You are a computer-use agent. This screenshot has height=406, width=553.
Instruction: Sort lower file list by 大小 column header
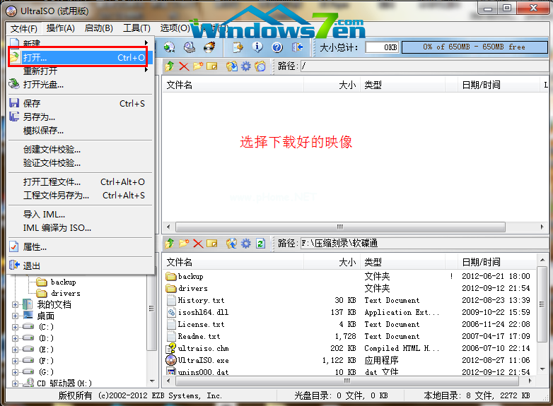coord(347,262)
